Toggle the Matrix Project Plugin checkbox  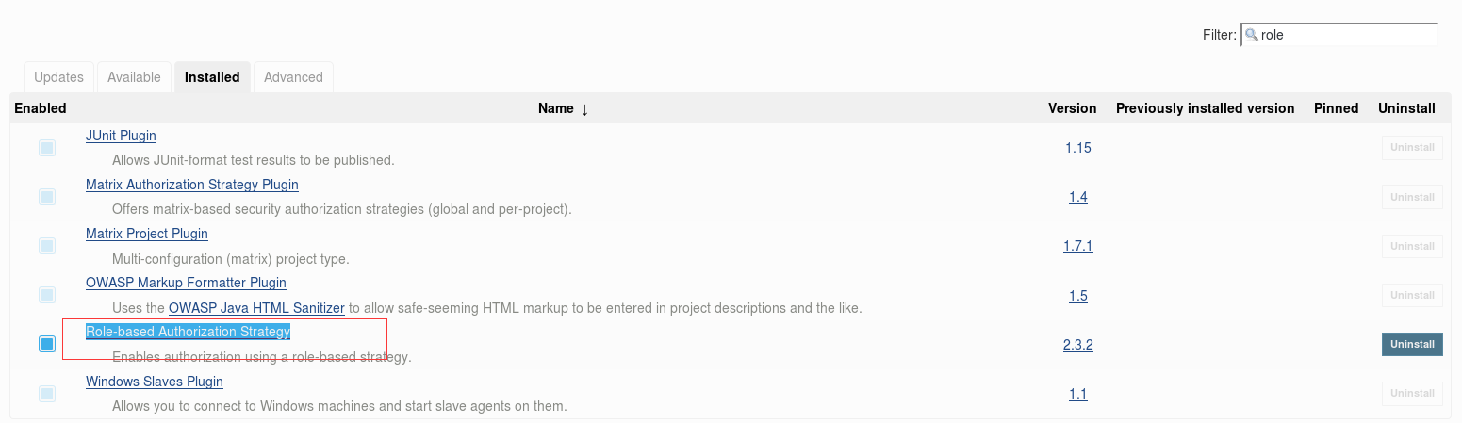(x=47, y=246)
